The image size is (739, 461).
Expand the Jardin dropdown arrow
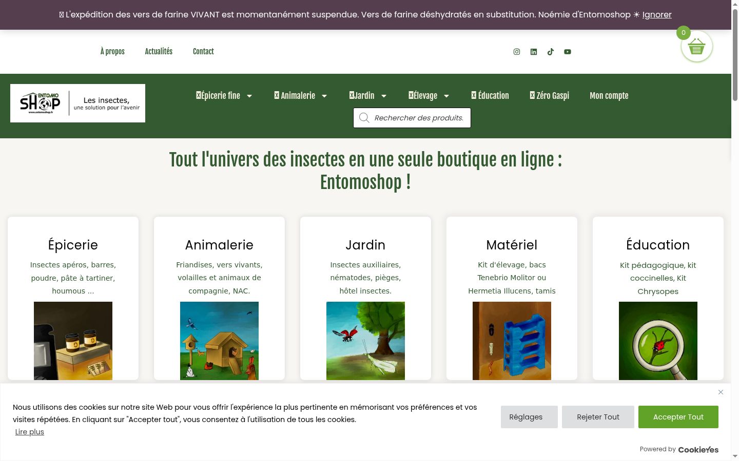pos(384,96)
